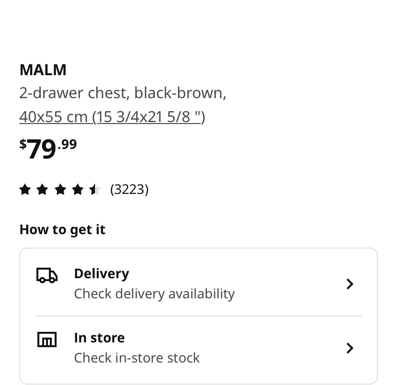The image size is (397, 385).
Task: Click the dollar sign before the price
Action: pyautogui.click(x=23, y=144)
